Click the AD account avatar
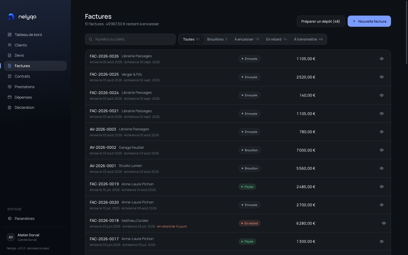The height and width of the screenshot is (255, 408). coord(11,237)
